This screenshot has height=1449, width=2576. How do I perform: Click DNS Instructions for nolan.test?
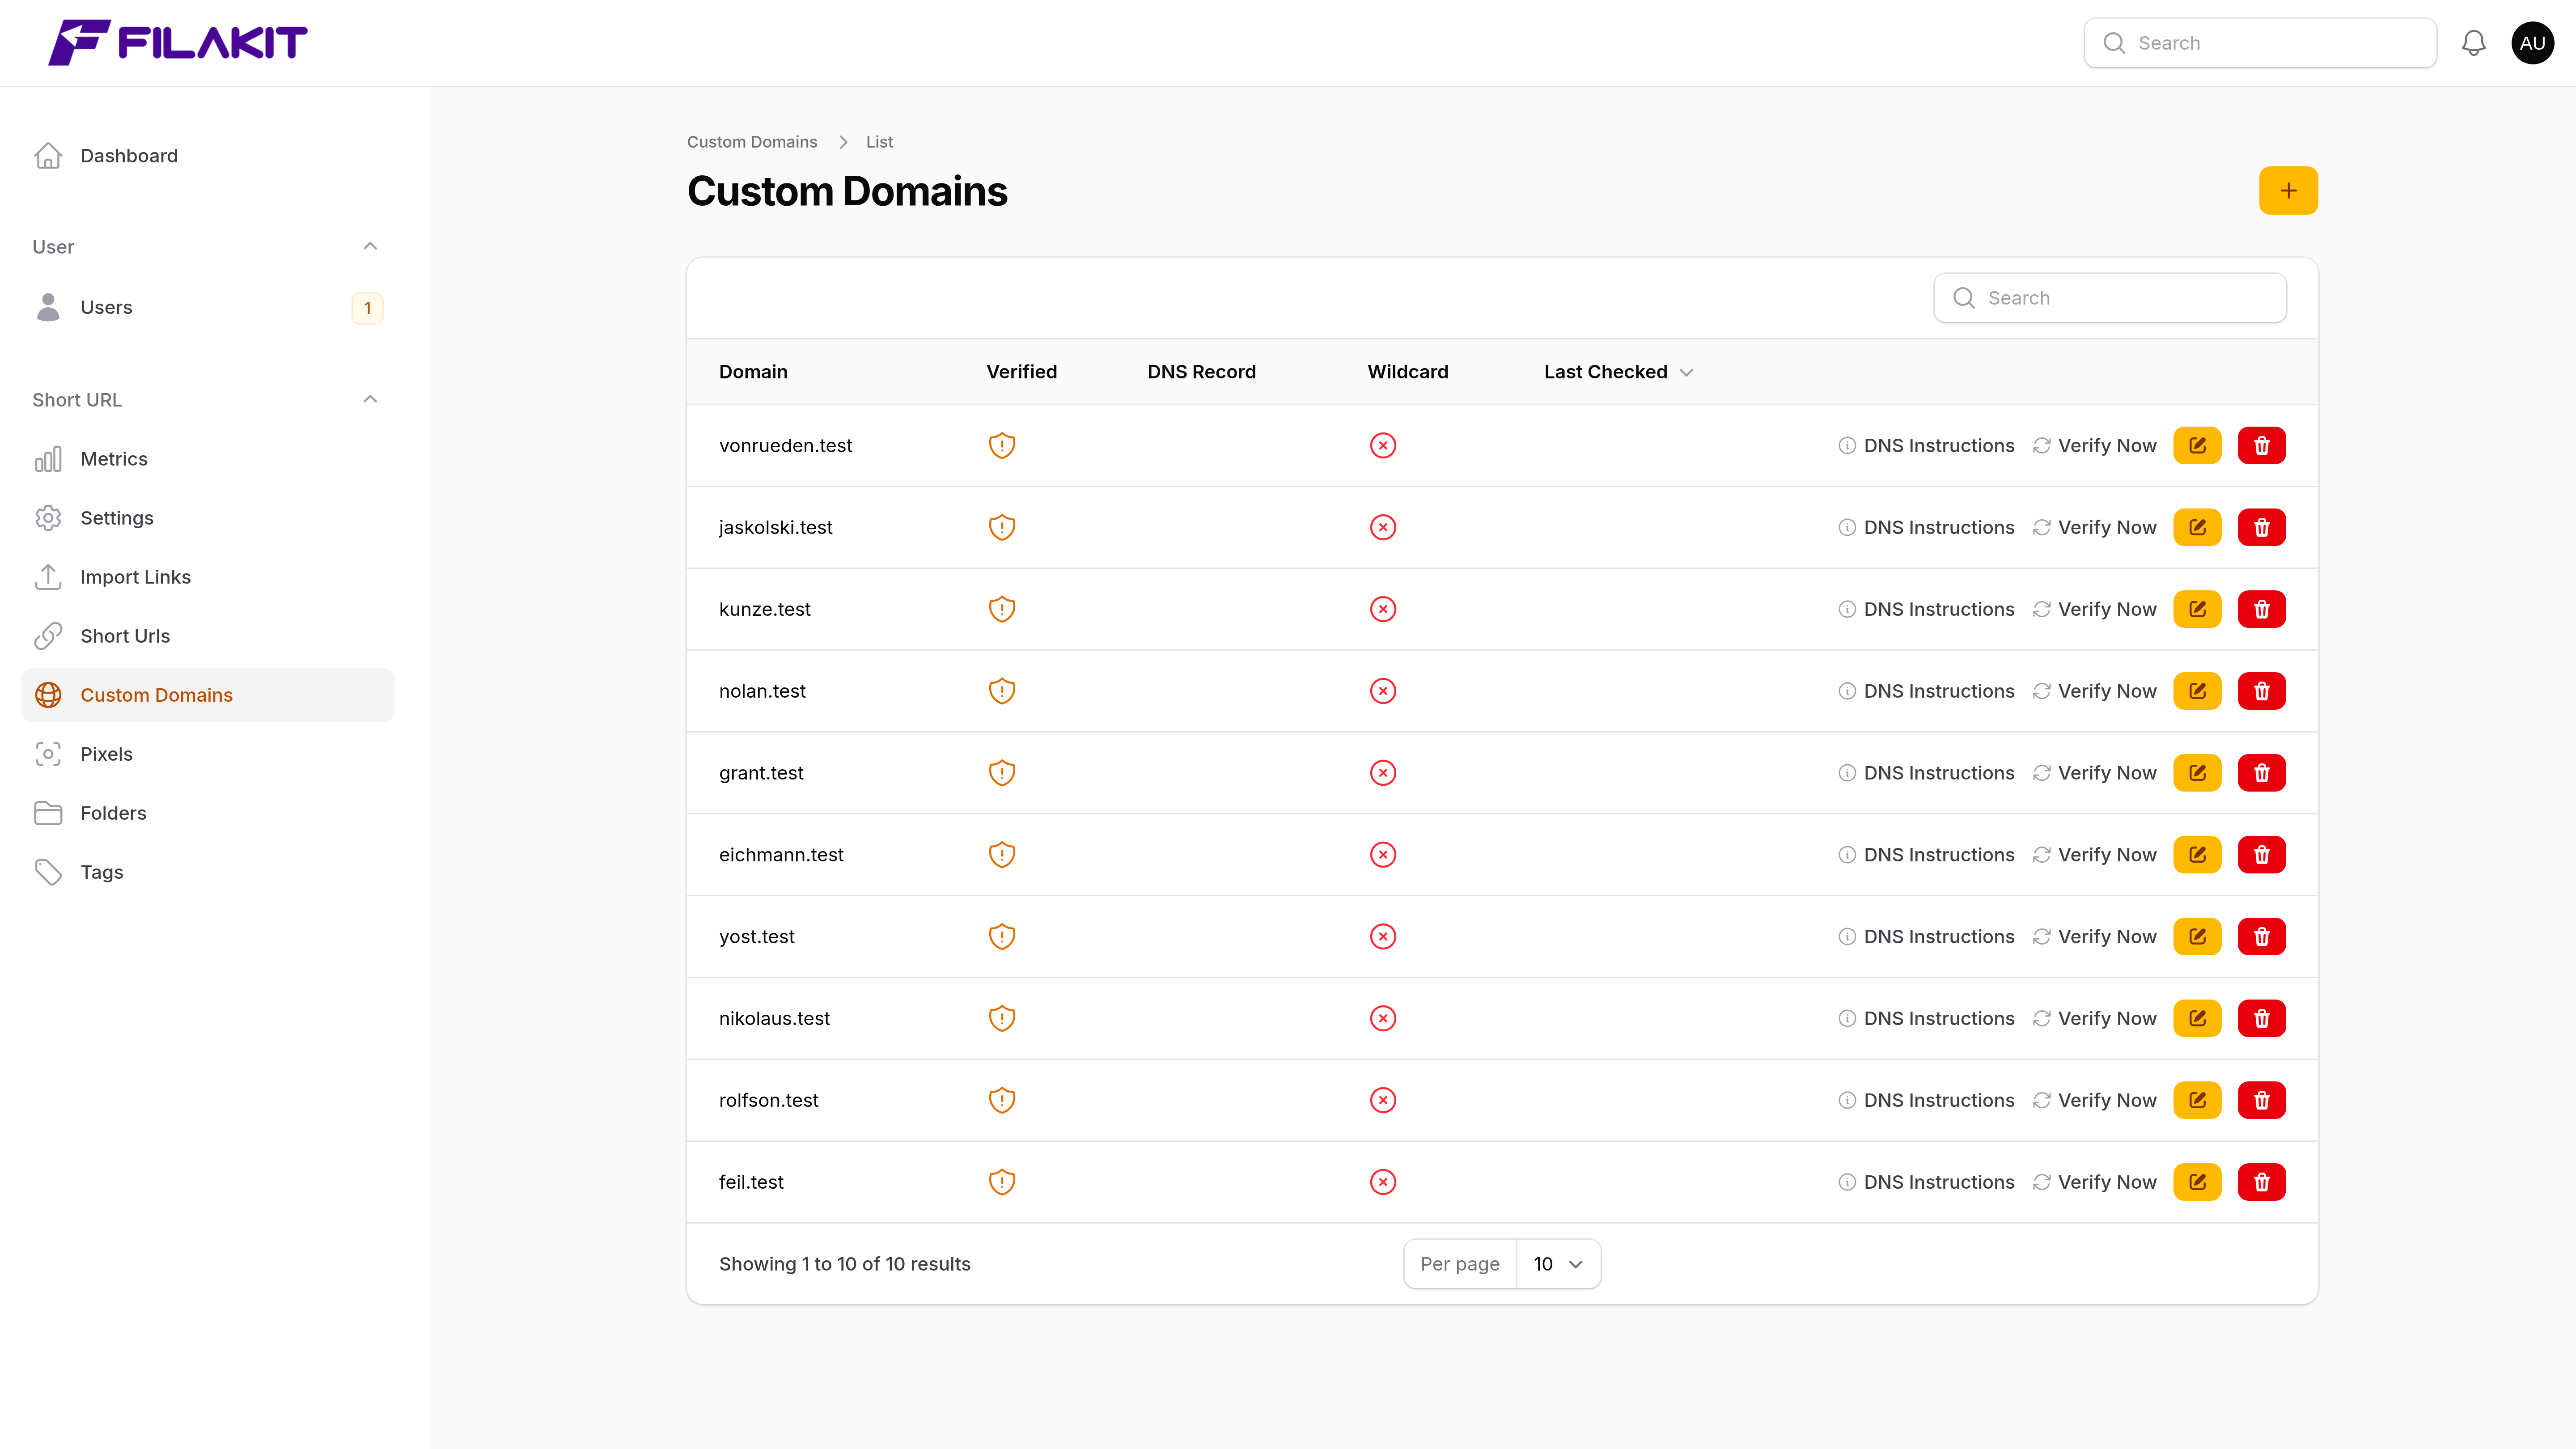pyautogui.click(x=1926, y=691)
